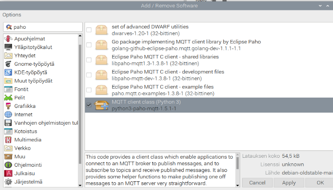Screen dimensions: 333x190
Task: Click the Fontit category icon
Action: 8,89
